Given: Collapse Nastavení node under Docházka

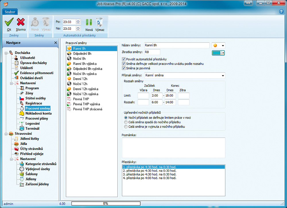Looking at the screenshot, I should pos(11,83).
